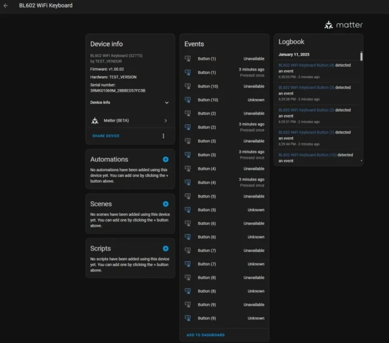
Task: Add a new automation with plus icon
Action: click(x=165, y=159)
